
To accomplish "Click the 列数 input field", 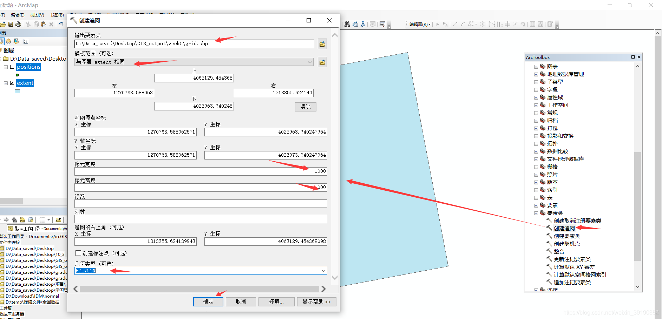I will click(x=201, y=219).
